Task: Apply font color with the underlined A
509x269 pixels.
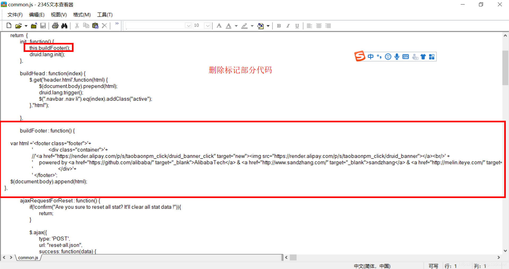Action: pyautogui.click(x=228, y=26)
